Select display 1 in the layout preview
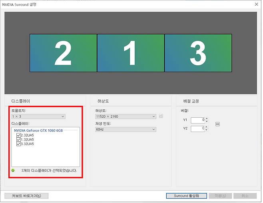Screen dimensions: 263x203 click(x=131, y=53)
